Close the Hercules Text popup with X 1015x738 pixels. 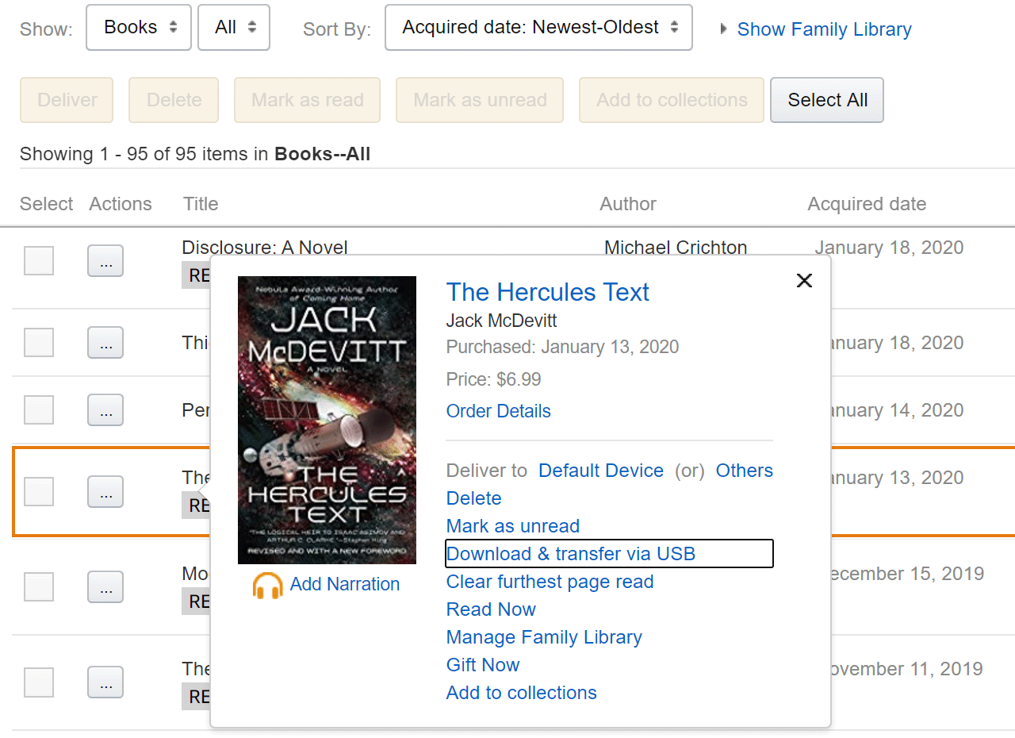pos(804,280)
